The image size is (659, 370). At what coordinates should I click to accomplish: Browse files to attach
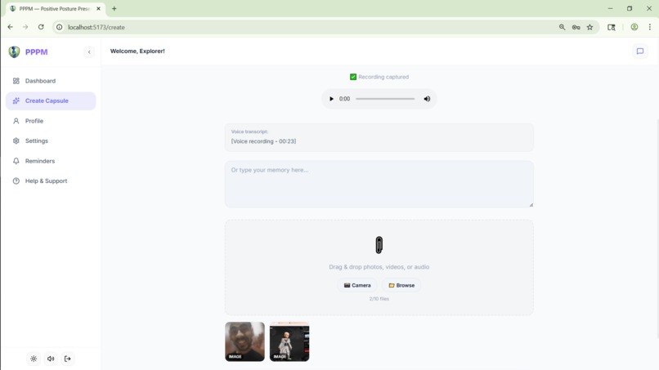pos(401,285)
